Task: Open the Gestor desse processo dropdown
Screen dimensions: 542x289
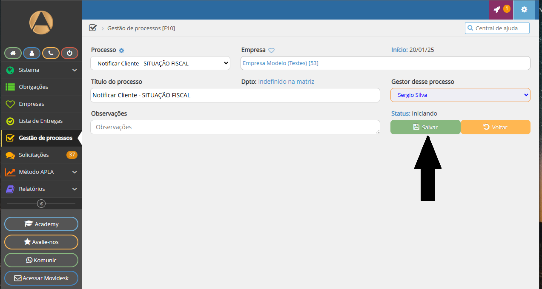Action: click(x=460, y=95)
